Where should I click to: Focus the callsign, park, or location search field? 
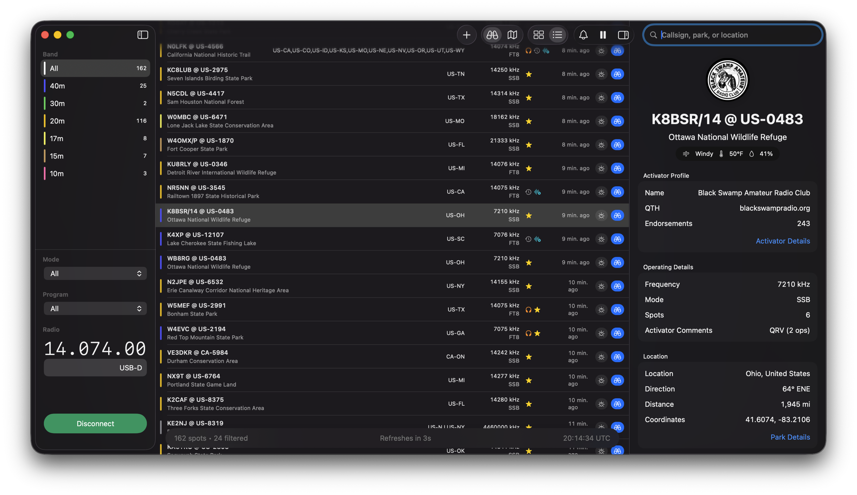point(732,35)
